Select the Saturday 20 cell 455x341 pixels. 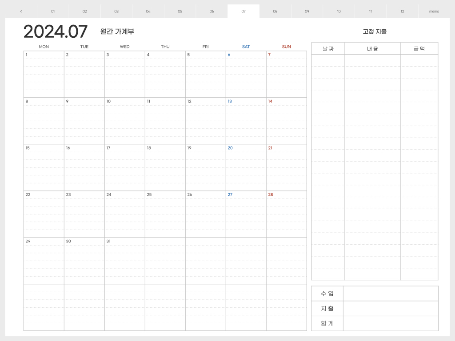click(246, 167)
